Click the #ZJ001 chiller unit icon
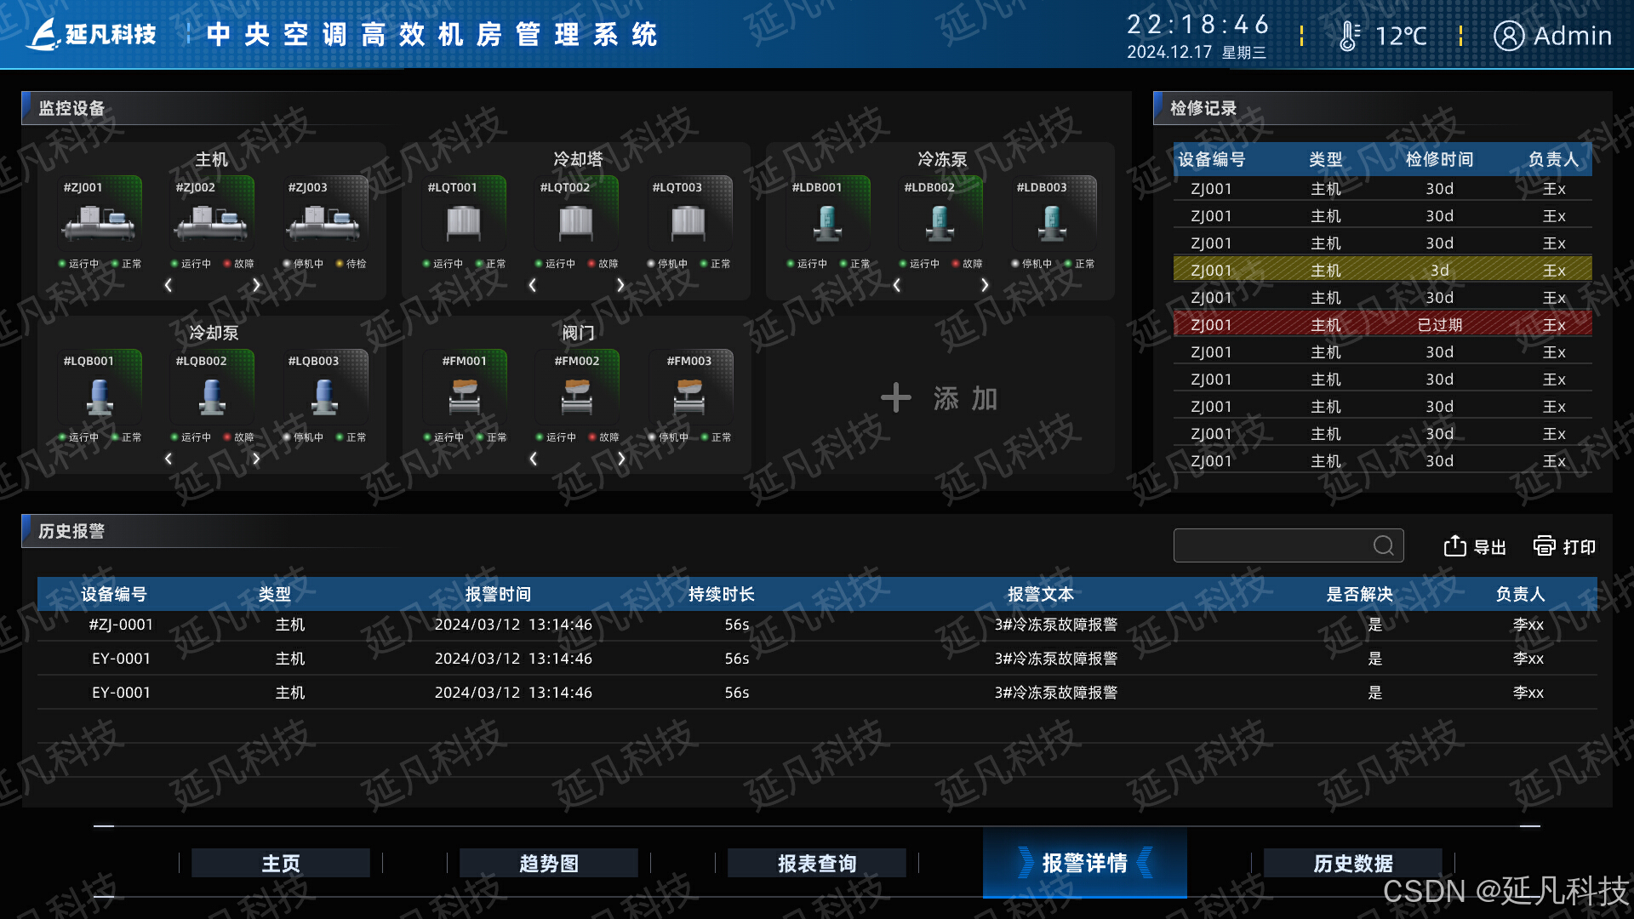 click(x=99, y=223)
